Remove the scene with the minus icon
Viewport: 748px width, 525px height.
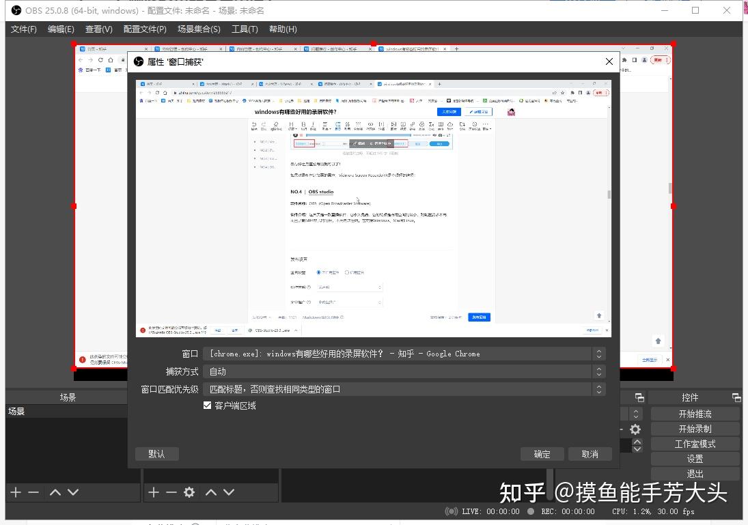[33, 492]
